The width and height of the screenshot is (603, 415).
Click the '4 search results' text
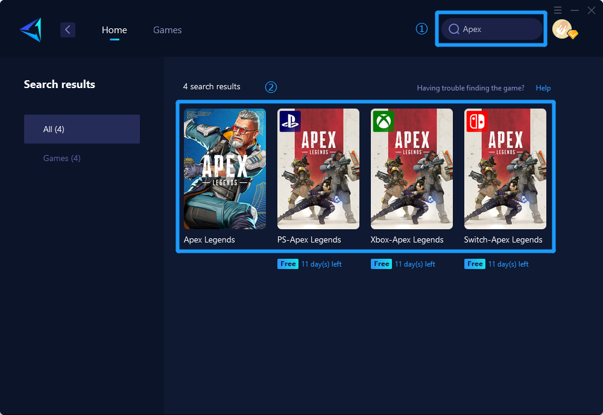[x=212, y=86]
